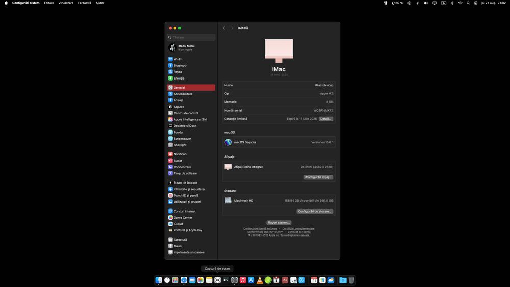
Task: Select General in the sidebar
Action: [191, 88]
